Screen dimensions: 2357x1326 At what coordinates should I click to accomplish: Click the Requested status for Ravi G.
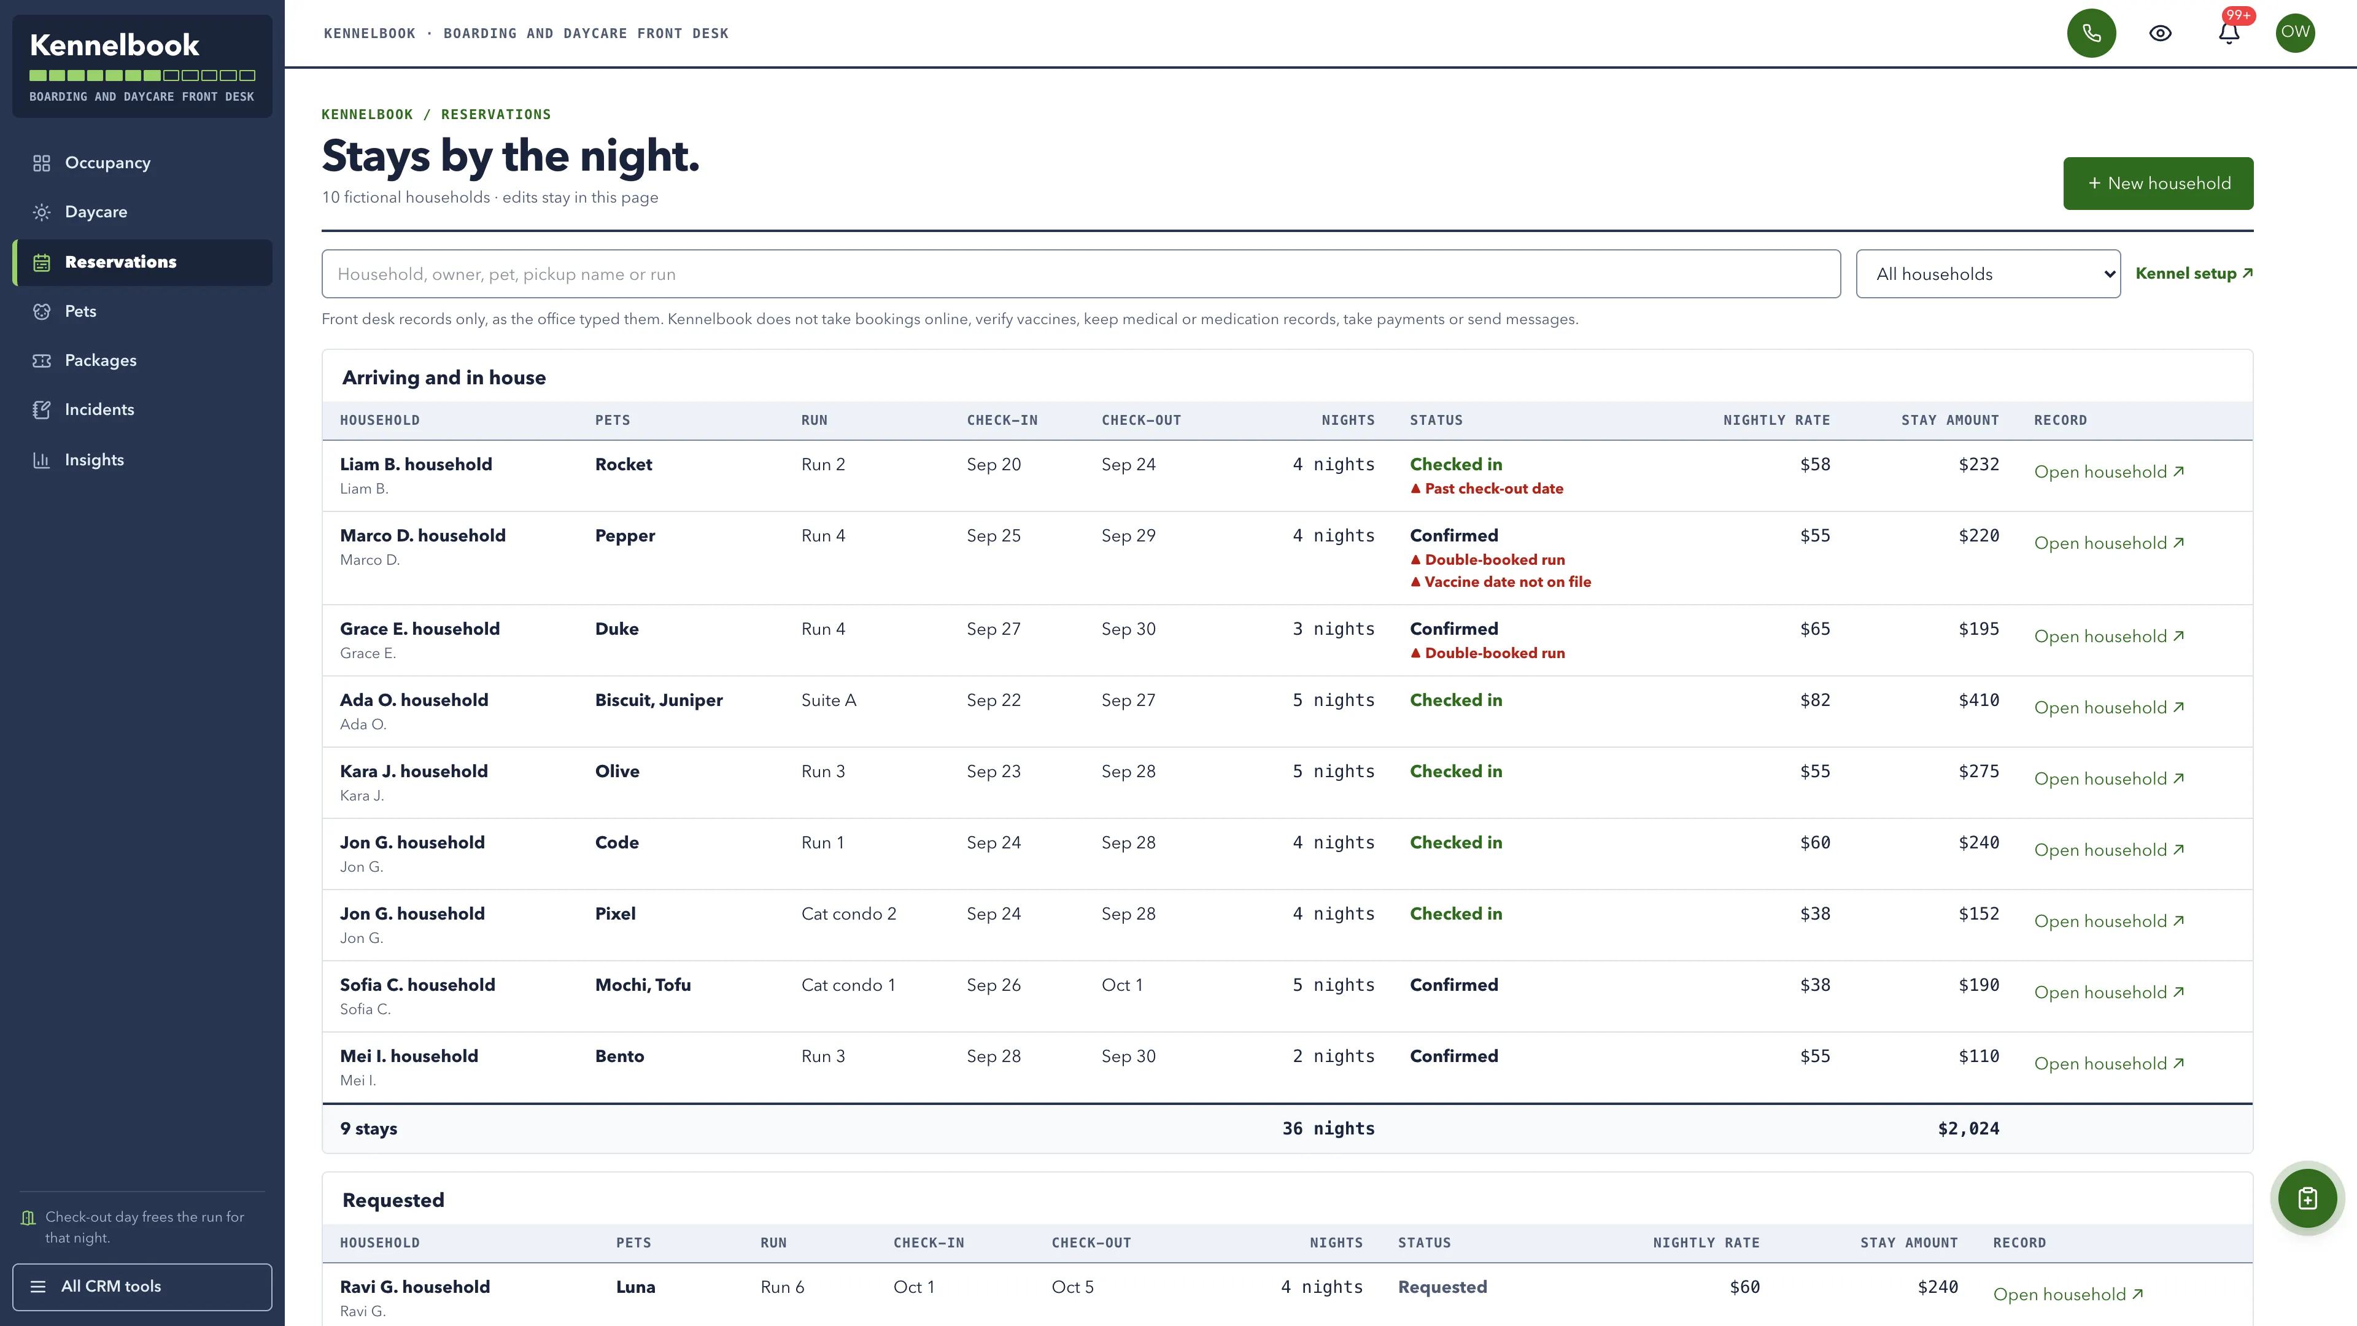tap(1442, 1287)
